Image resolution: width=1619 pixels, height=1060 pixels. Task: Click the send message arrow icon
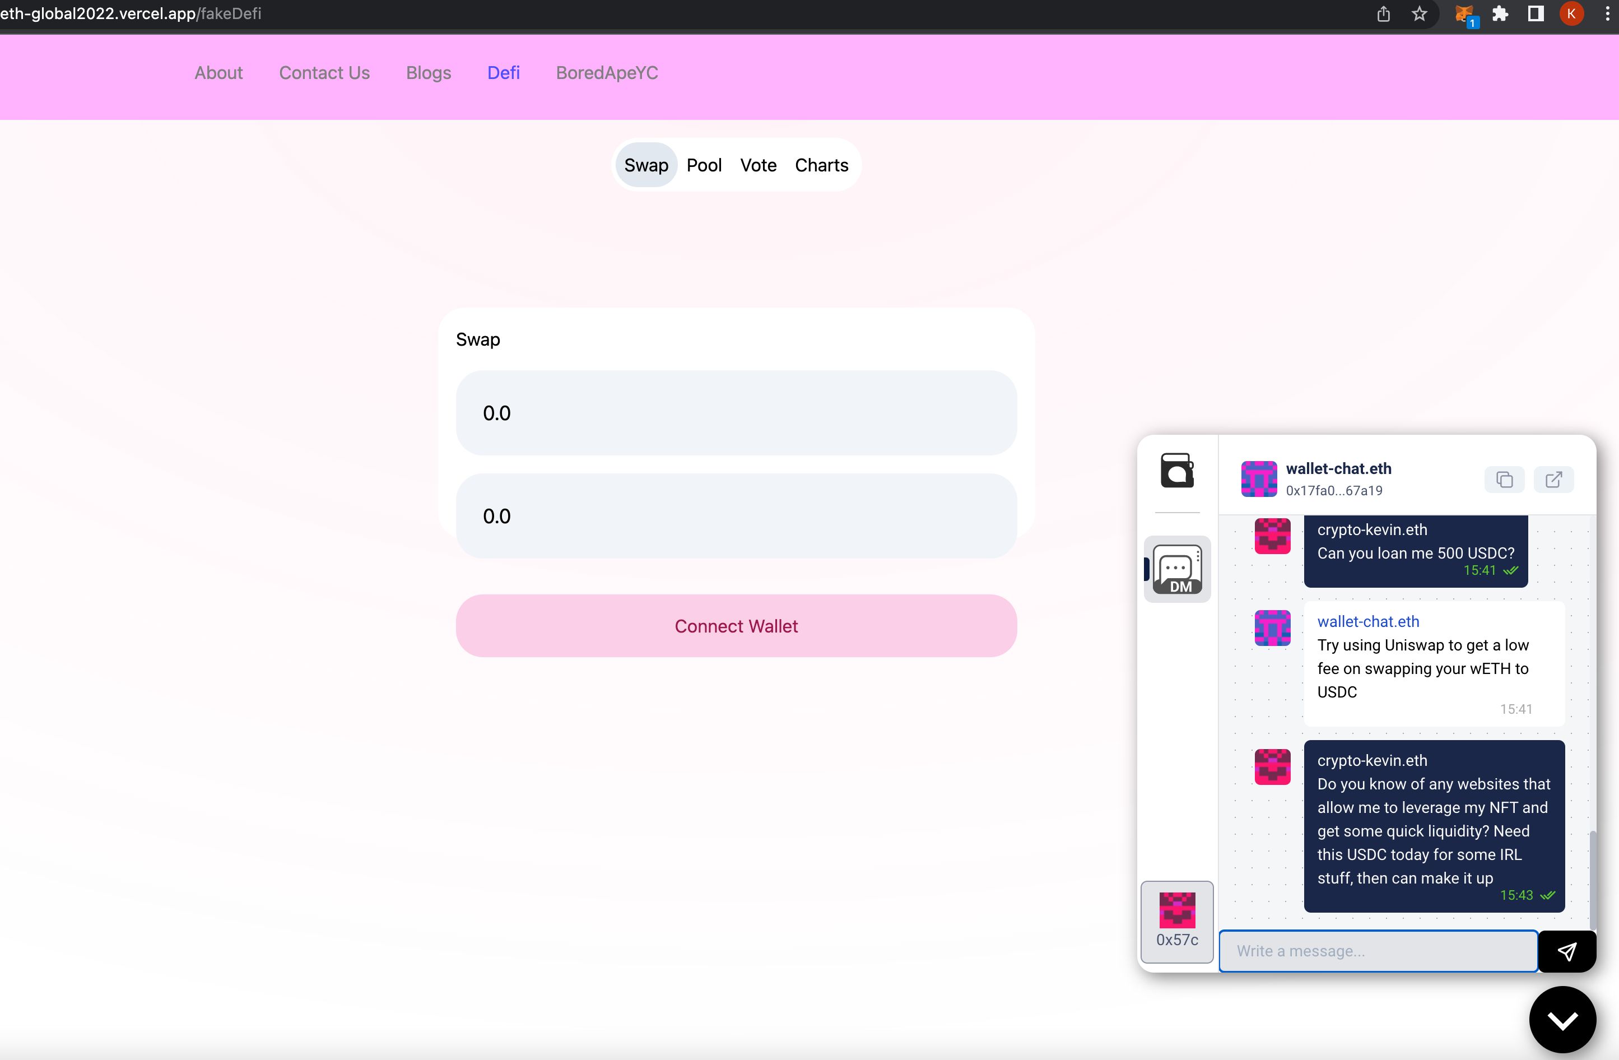click(1567, 950)
